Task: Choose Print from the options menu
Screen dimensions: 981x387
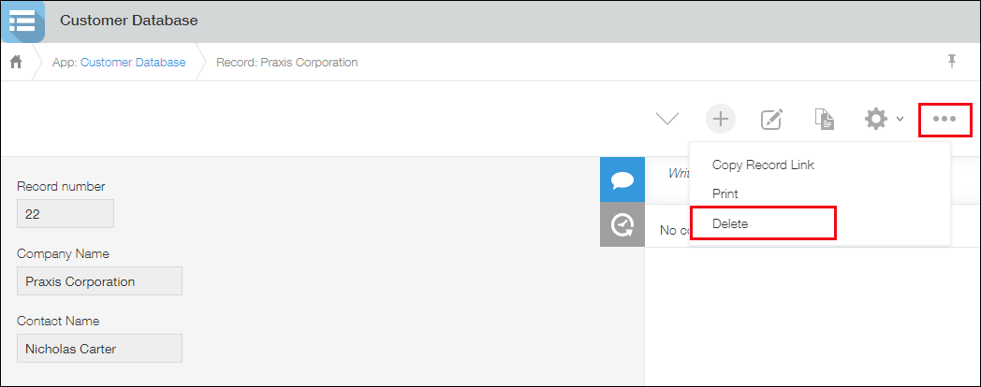Action: click(x=725, y=193)
